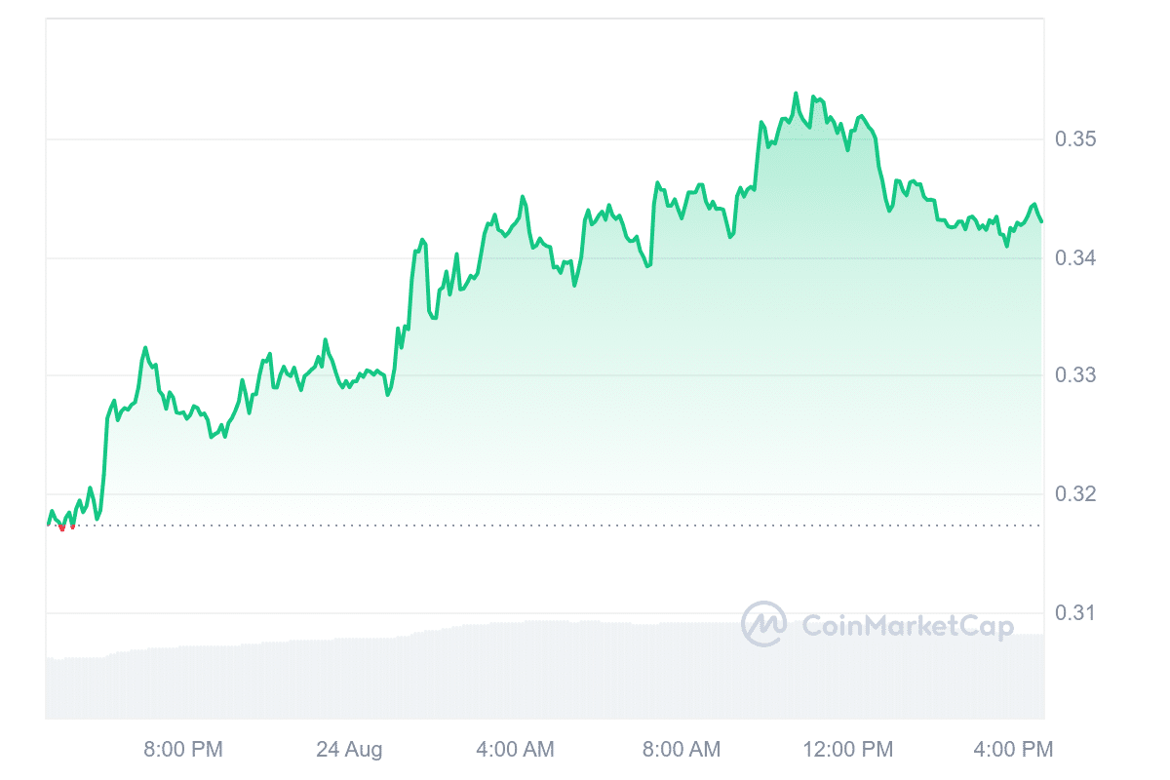Select the 8:00 PM time label
Image resolution: width=1170 pixels, height=780 pixels.
[x=183, y=750]
